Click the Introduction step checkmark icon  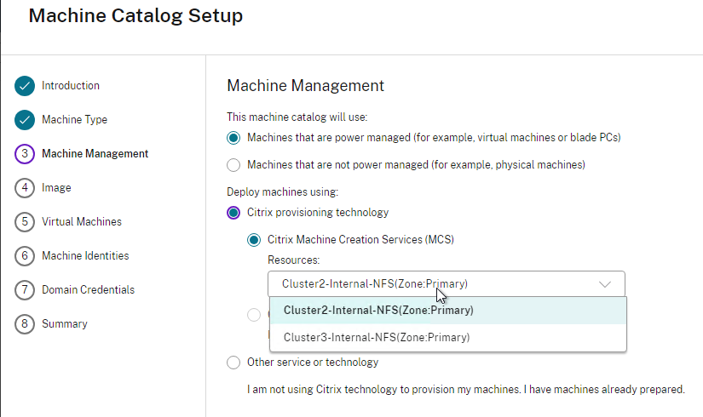coord(25,86)
